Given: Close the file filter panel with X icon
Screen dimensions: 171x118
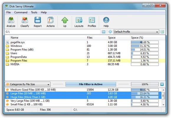Looking at the screenshot, I should (x=162, y=84).
